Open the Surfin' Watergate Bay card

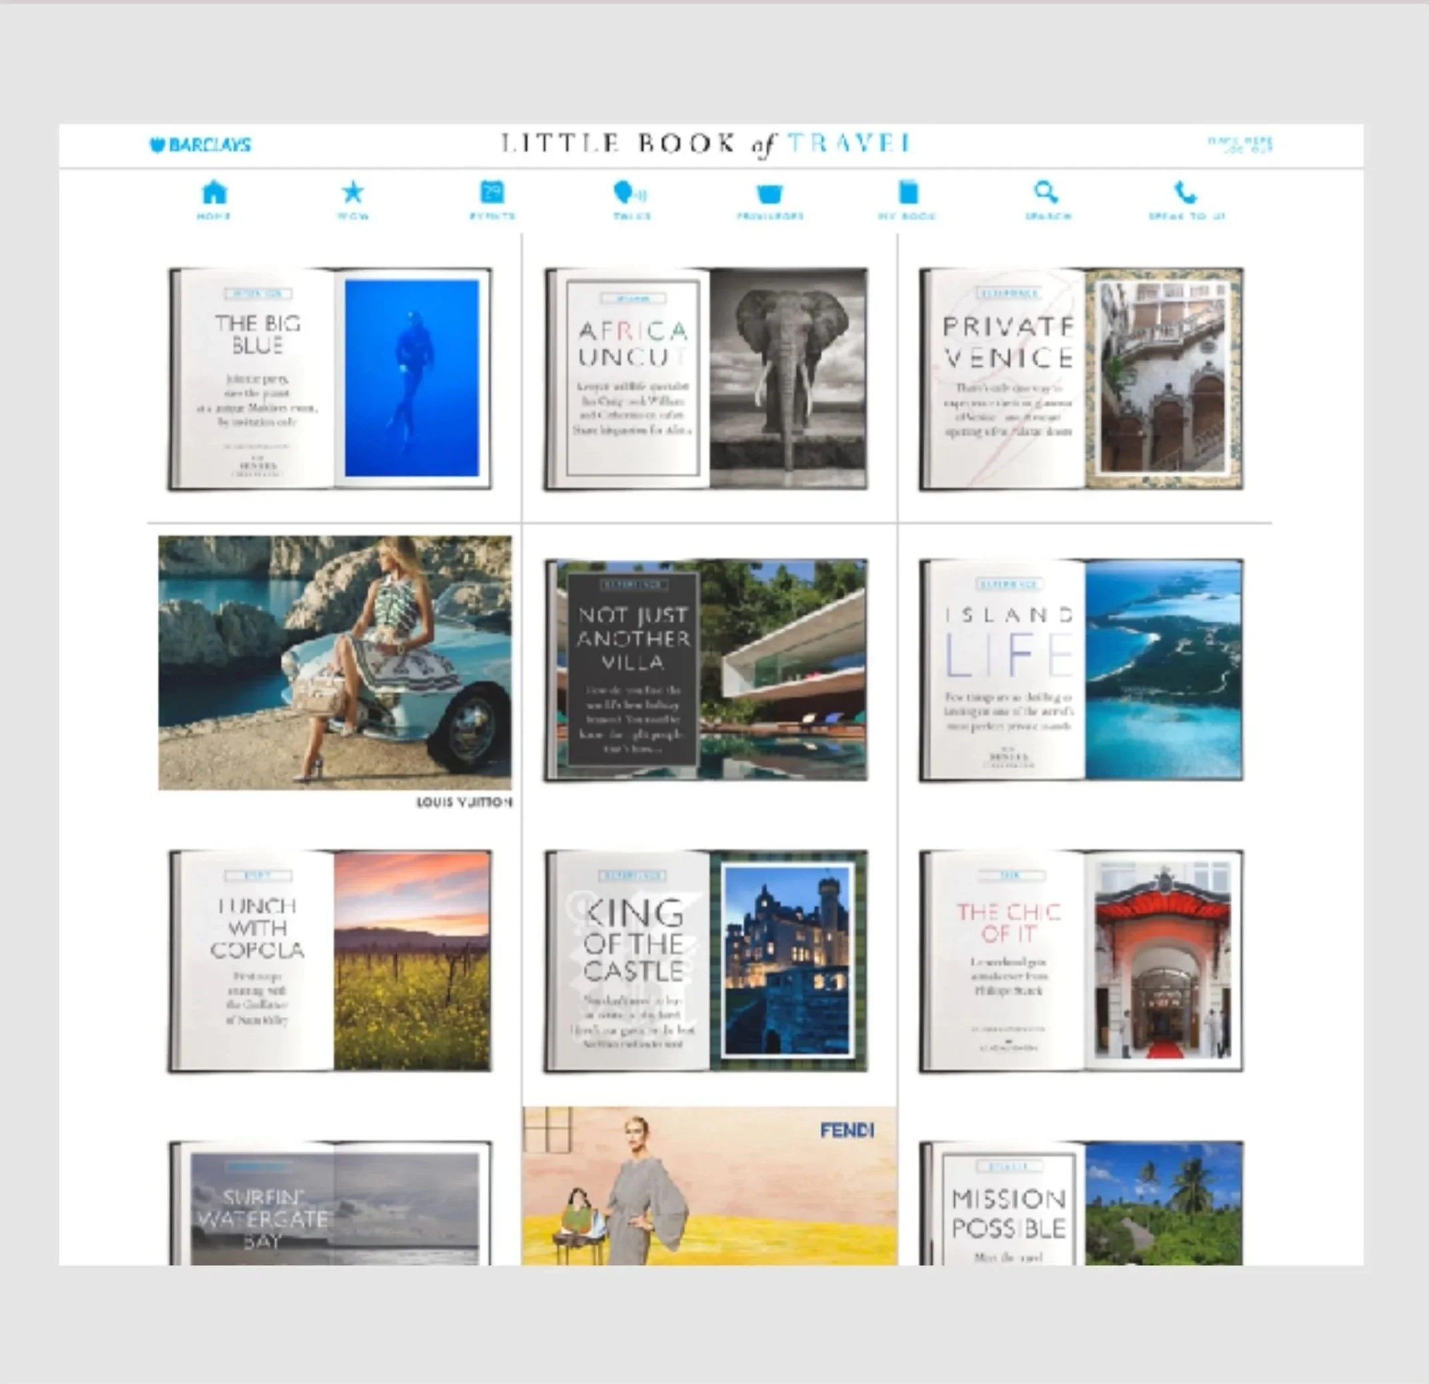(x=330, y=1203)
